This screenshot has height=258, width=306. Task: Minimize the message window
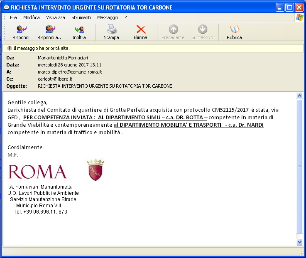pos(280,7)
